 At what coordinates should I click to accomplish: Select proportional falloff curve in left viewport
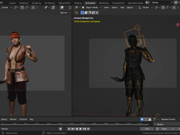coord(37,7)
